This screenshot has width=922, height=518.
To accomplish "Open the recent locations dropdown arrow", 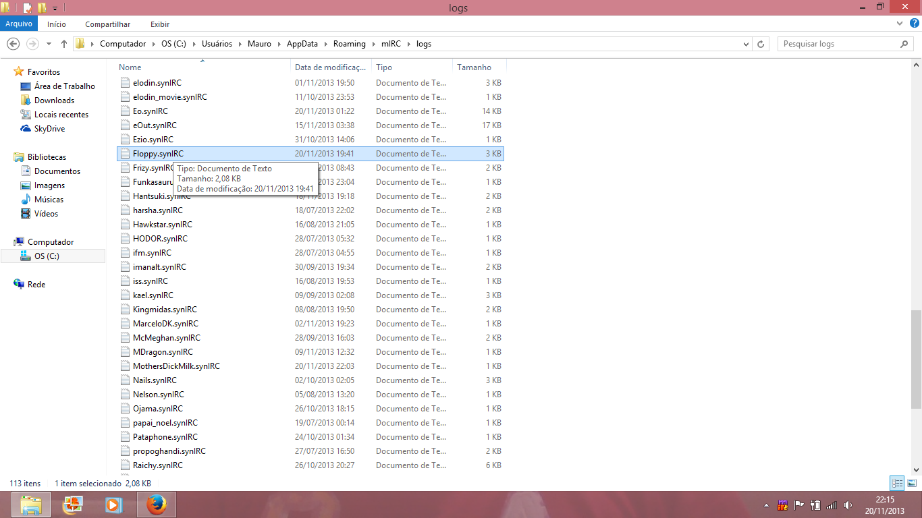I will tap(49, 44).
